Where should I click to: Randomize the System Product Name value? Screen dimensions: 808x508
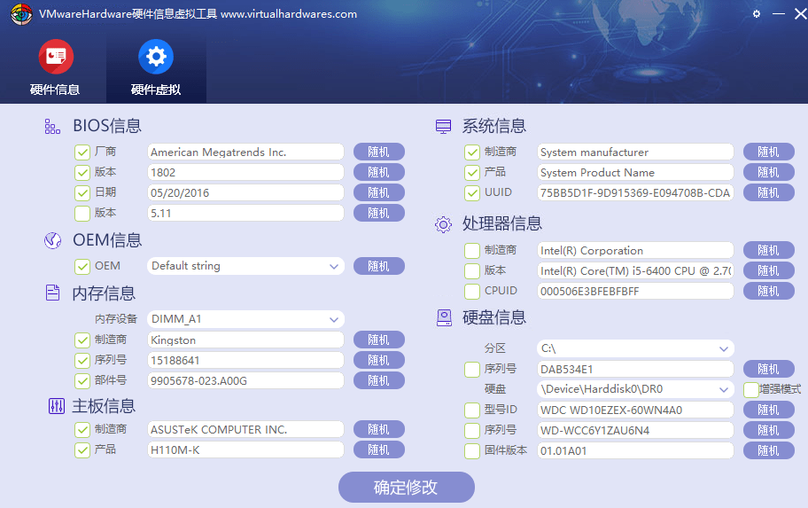coord(768,172)
